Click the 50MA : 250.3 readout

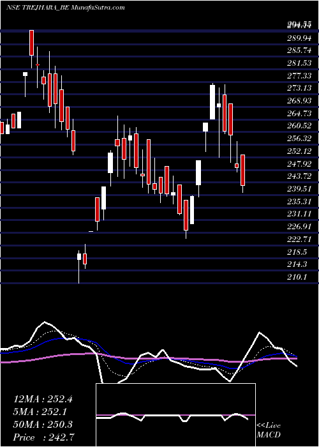(43, 425)
